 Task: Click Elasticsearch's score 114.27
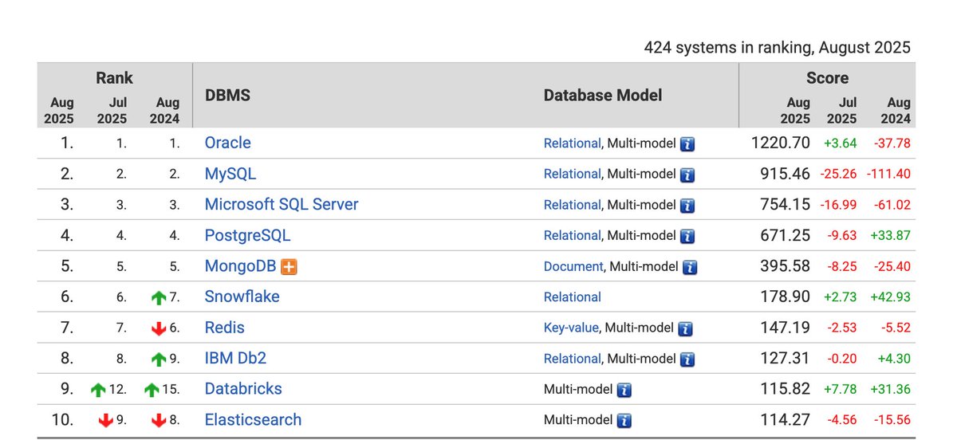tap(785, 420)
